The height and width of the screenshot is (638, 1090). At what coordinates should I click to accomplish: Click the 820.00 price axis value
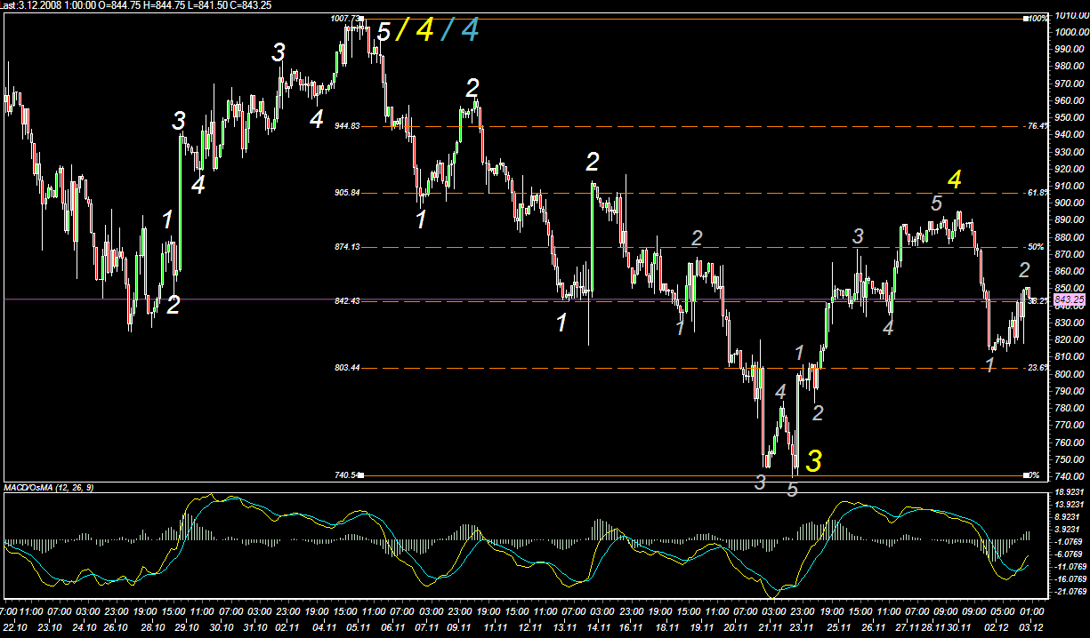tap(1070, 339)
